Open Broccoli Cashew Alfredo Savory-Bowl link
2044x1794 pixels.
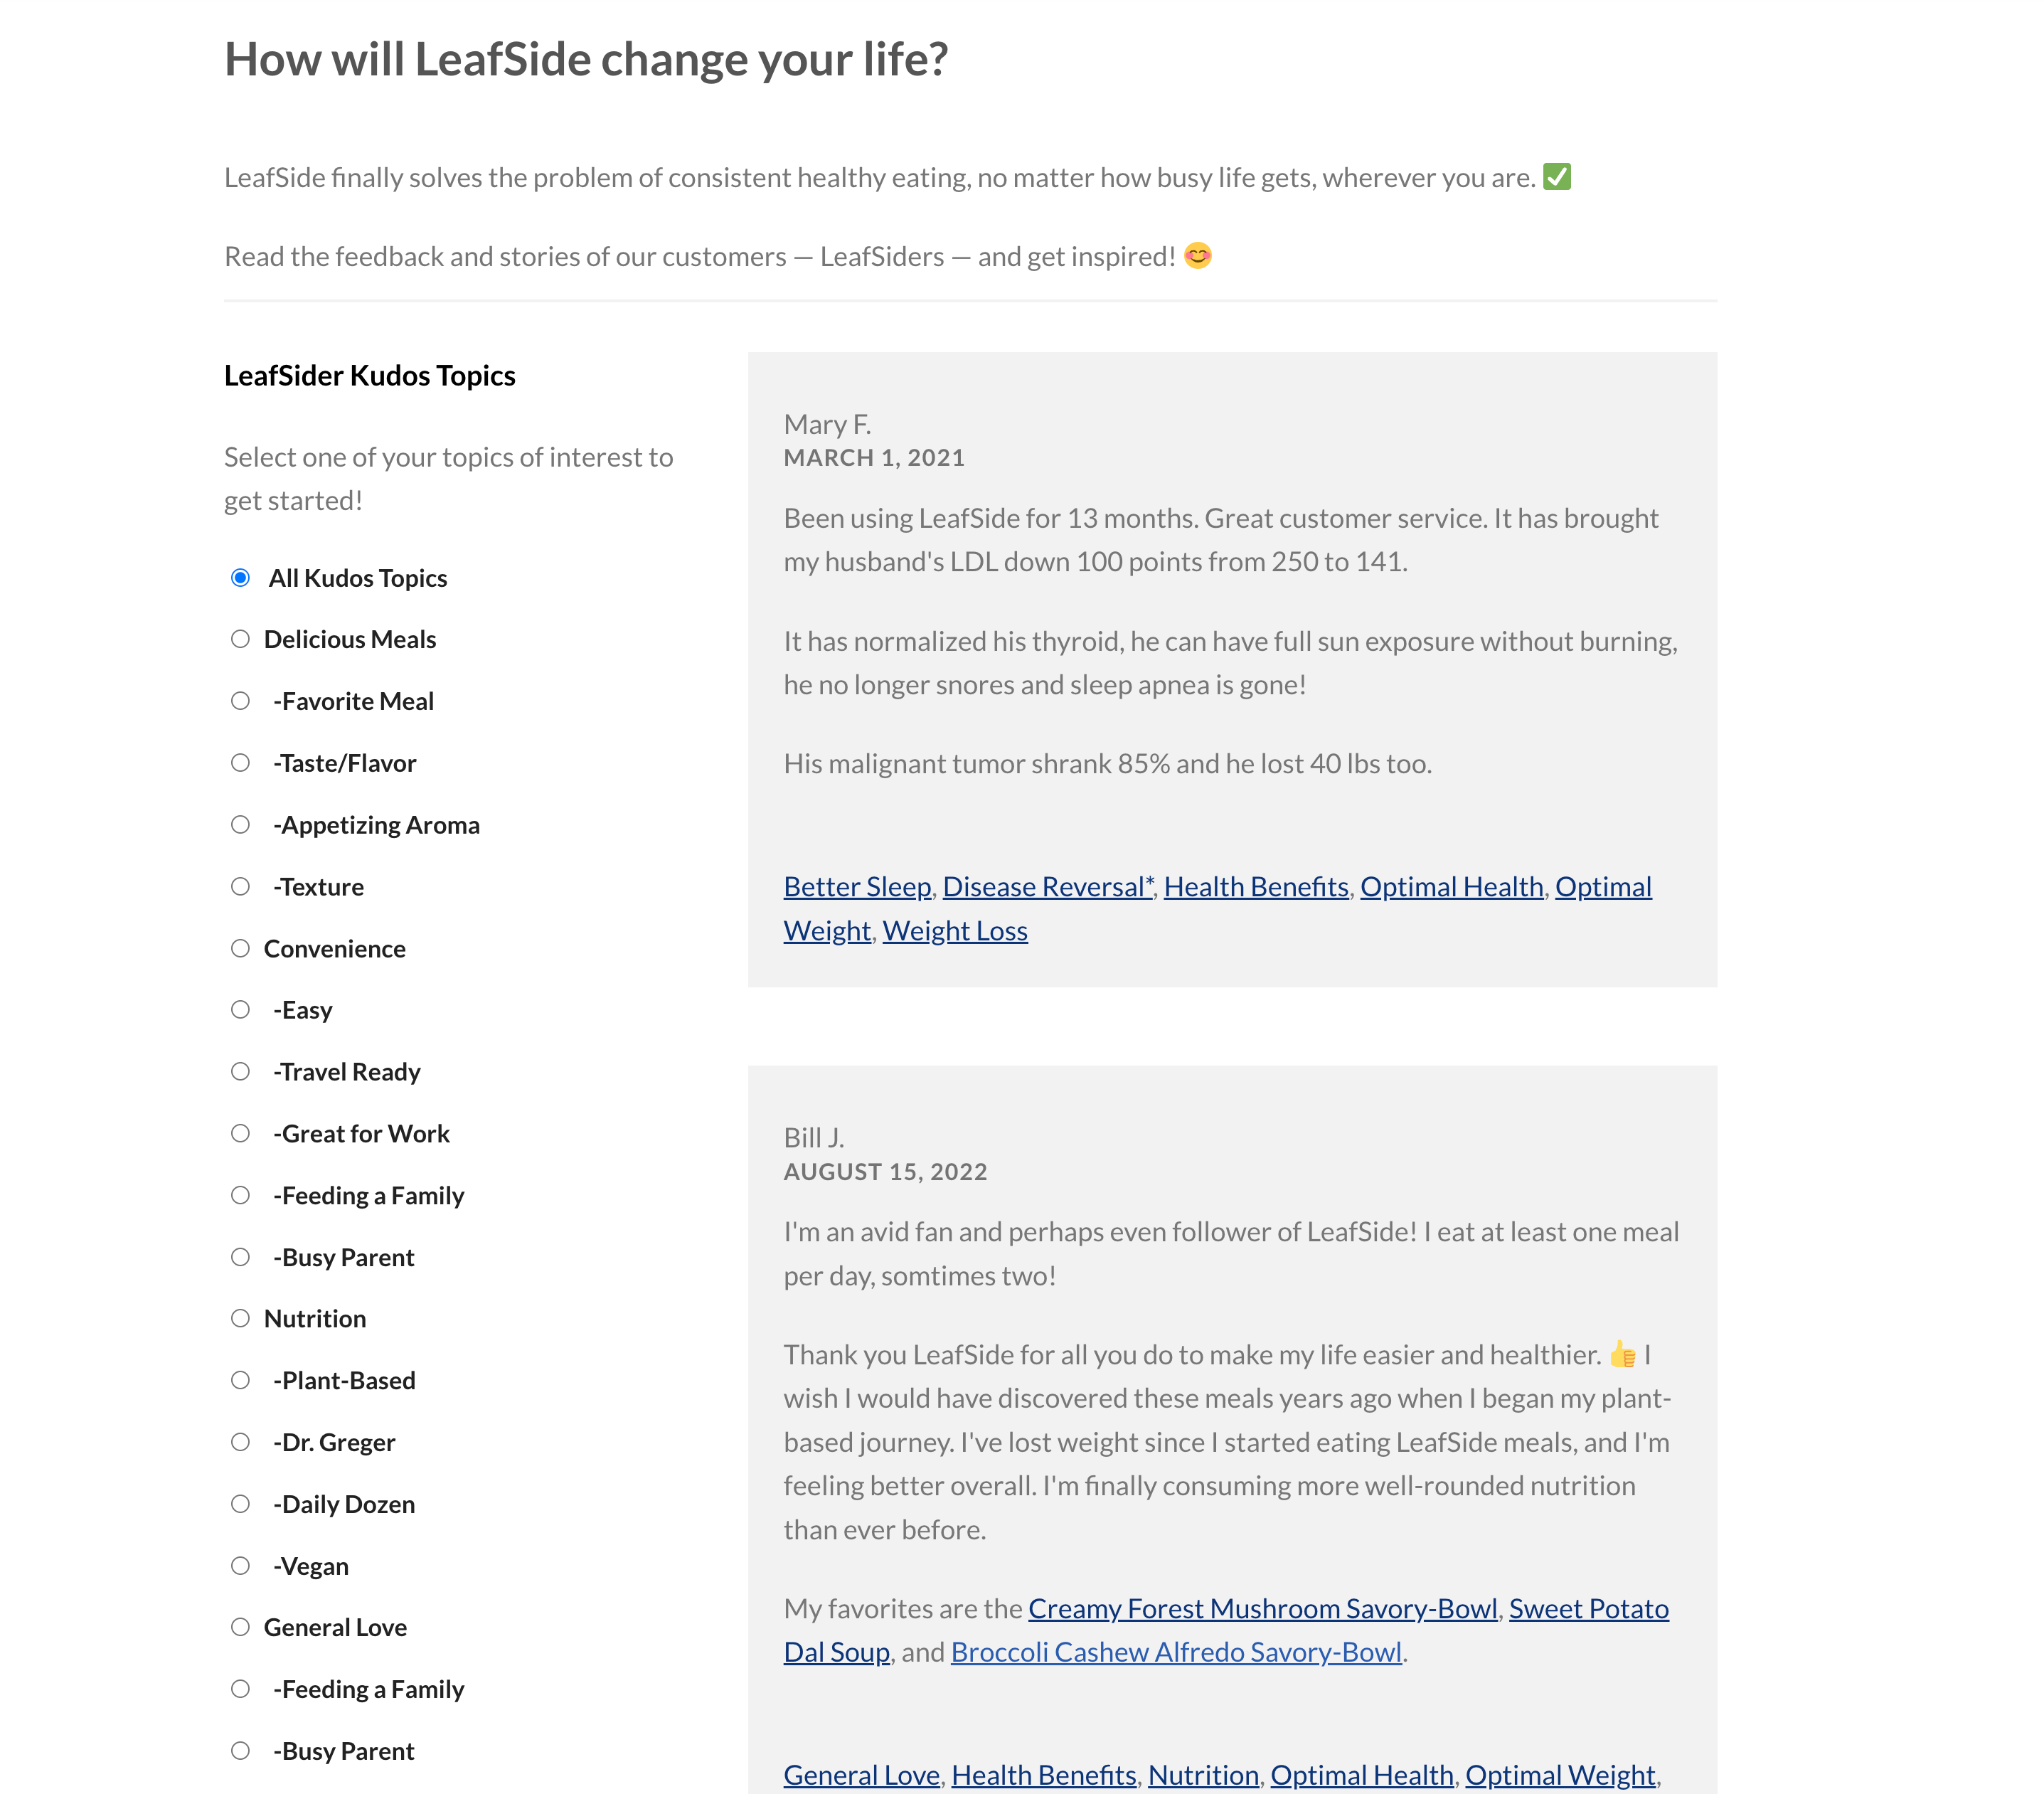point(1176,1653)
